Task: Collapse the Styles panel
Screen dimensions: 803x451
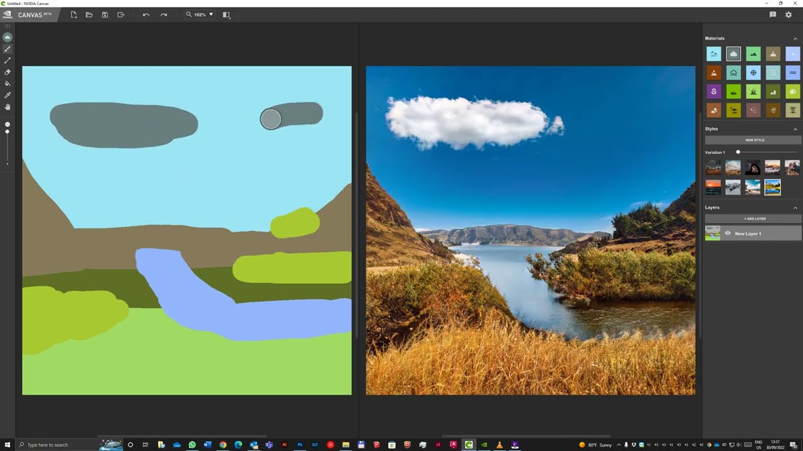Action: tap(795, 129)
